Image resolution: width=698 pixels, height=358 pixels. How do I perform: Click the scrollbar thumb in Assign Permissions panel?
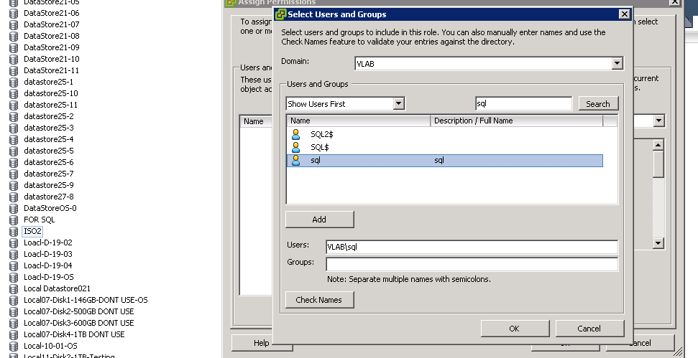pos(658,164)
